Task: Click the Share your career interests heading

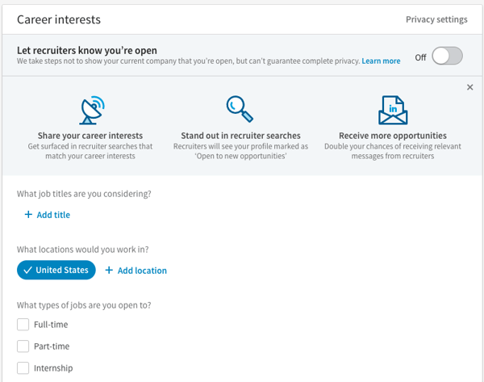Action: (x=90, y=136)
